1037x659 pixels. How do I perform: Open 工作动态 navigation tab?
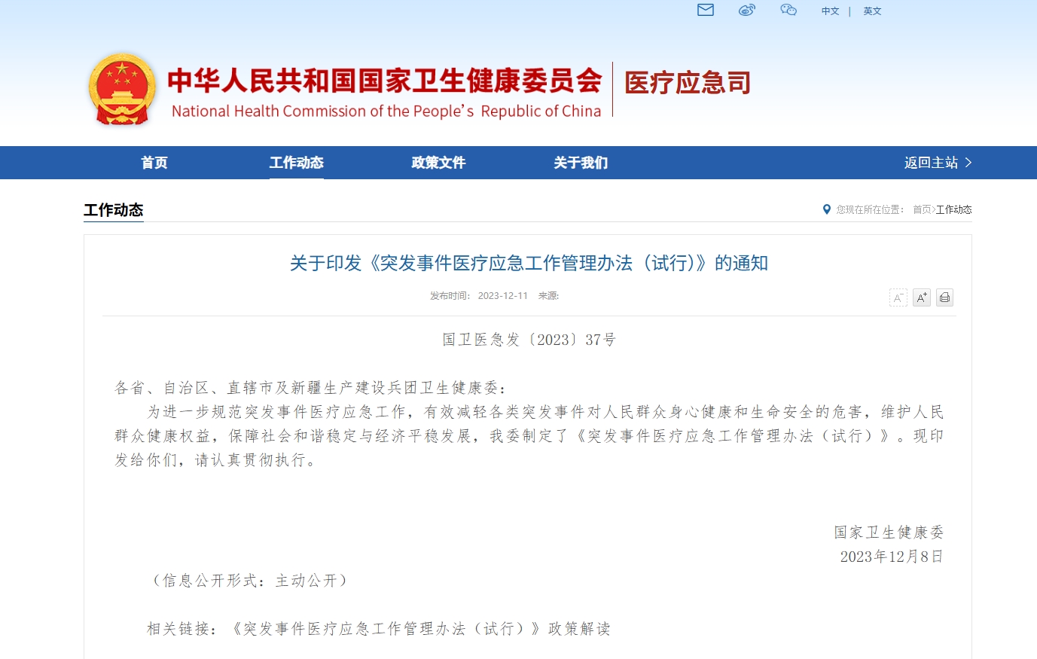(297, 163)
